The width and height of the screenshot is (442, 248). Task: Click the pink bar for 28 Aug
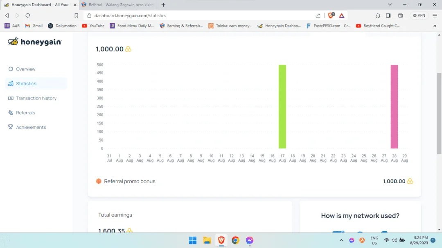[x=394, y=107]
